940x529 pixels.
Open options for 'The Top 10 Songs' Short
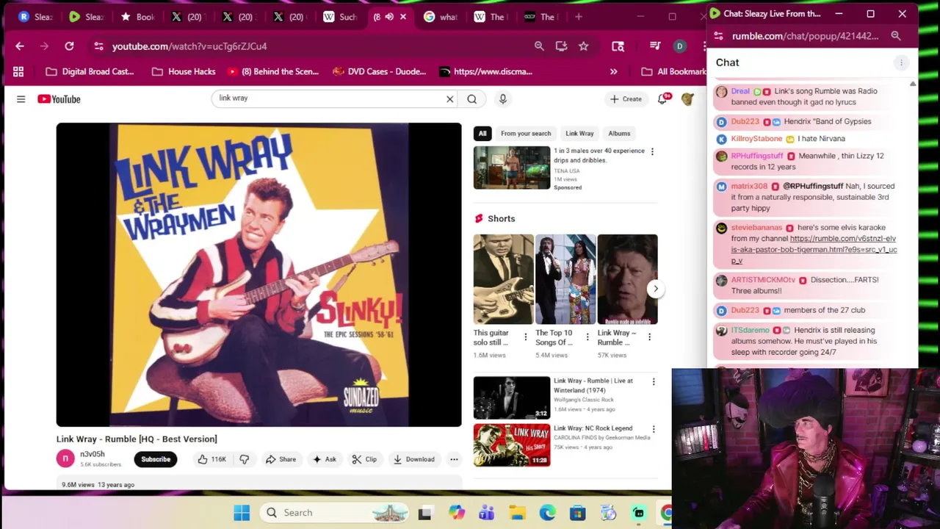point(587,337)
